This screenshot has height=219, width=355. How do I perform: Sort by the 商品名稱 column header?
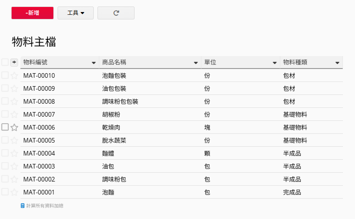(x=121, y=62)
